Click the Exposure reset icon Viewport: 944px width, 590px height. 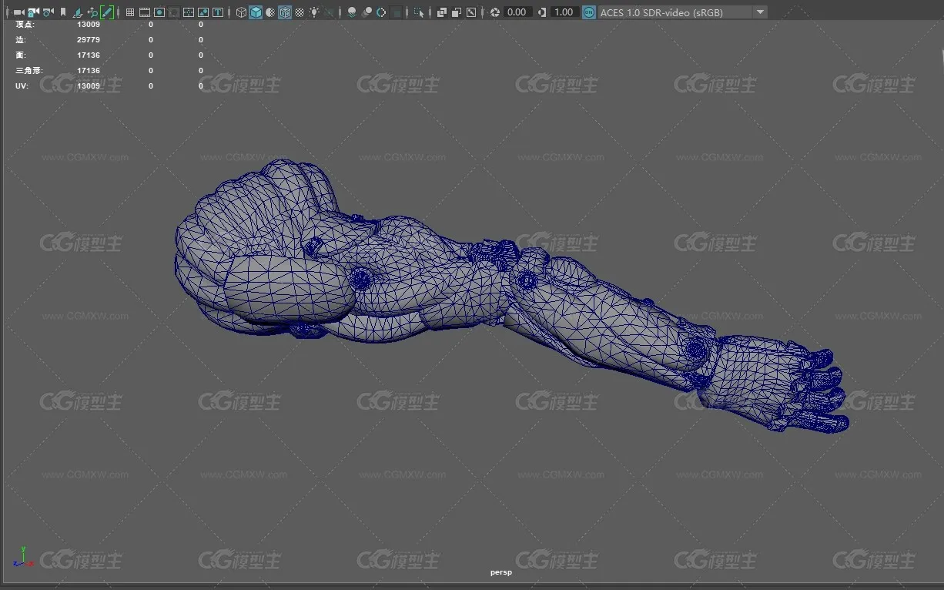(x=495, y=12)
